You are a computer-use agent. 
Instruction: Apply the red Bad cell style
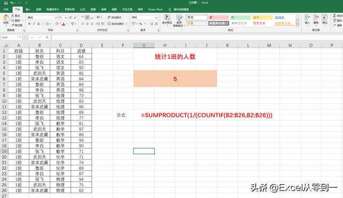point(219,18)
